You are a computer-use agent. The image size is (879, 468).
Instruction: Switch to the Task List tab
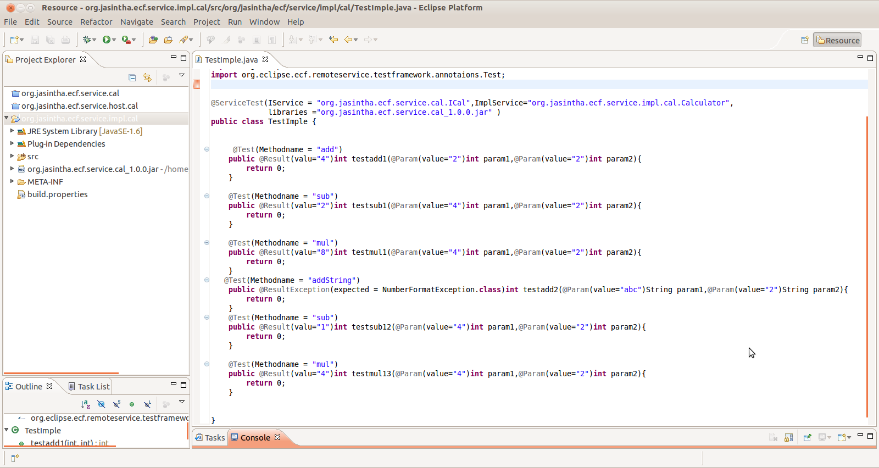pyautogui.click(x=88, y=387)
